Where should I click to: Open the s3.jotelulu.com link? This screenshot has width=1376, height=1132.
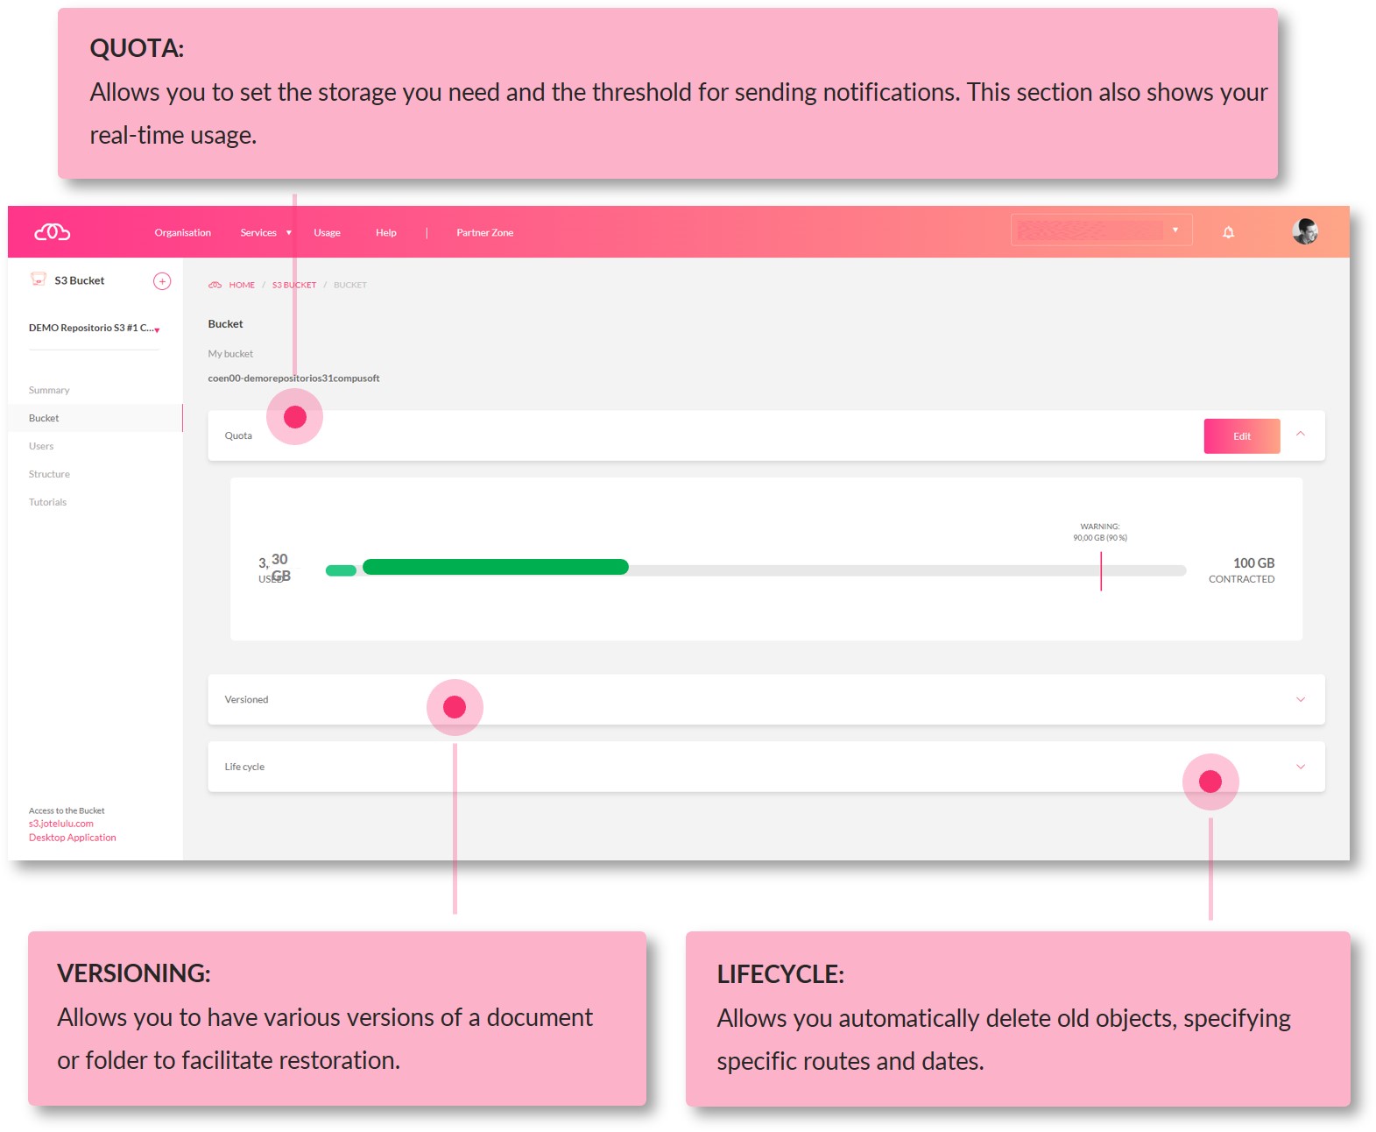pos(61,824)
